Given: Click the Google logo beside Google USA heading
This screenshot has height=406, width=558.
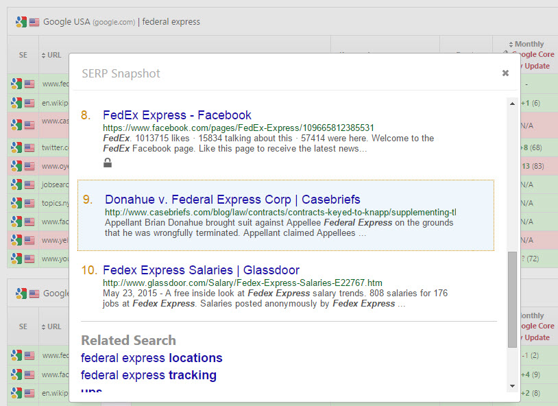Looking at the screenshot, I should click(21, 21).
